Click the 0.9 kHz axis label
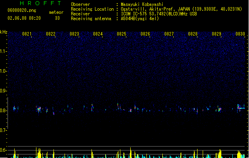This screenshot has width=249, height=158. click(x=4, y=91)
